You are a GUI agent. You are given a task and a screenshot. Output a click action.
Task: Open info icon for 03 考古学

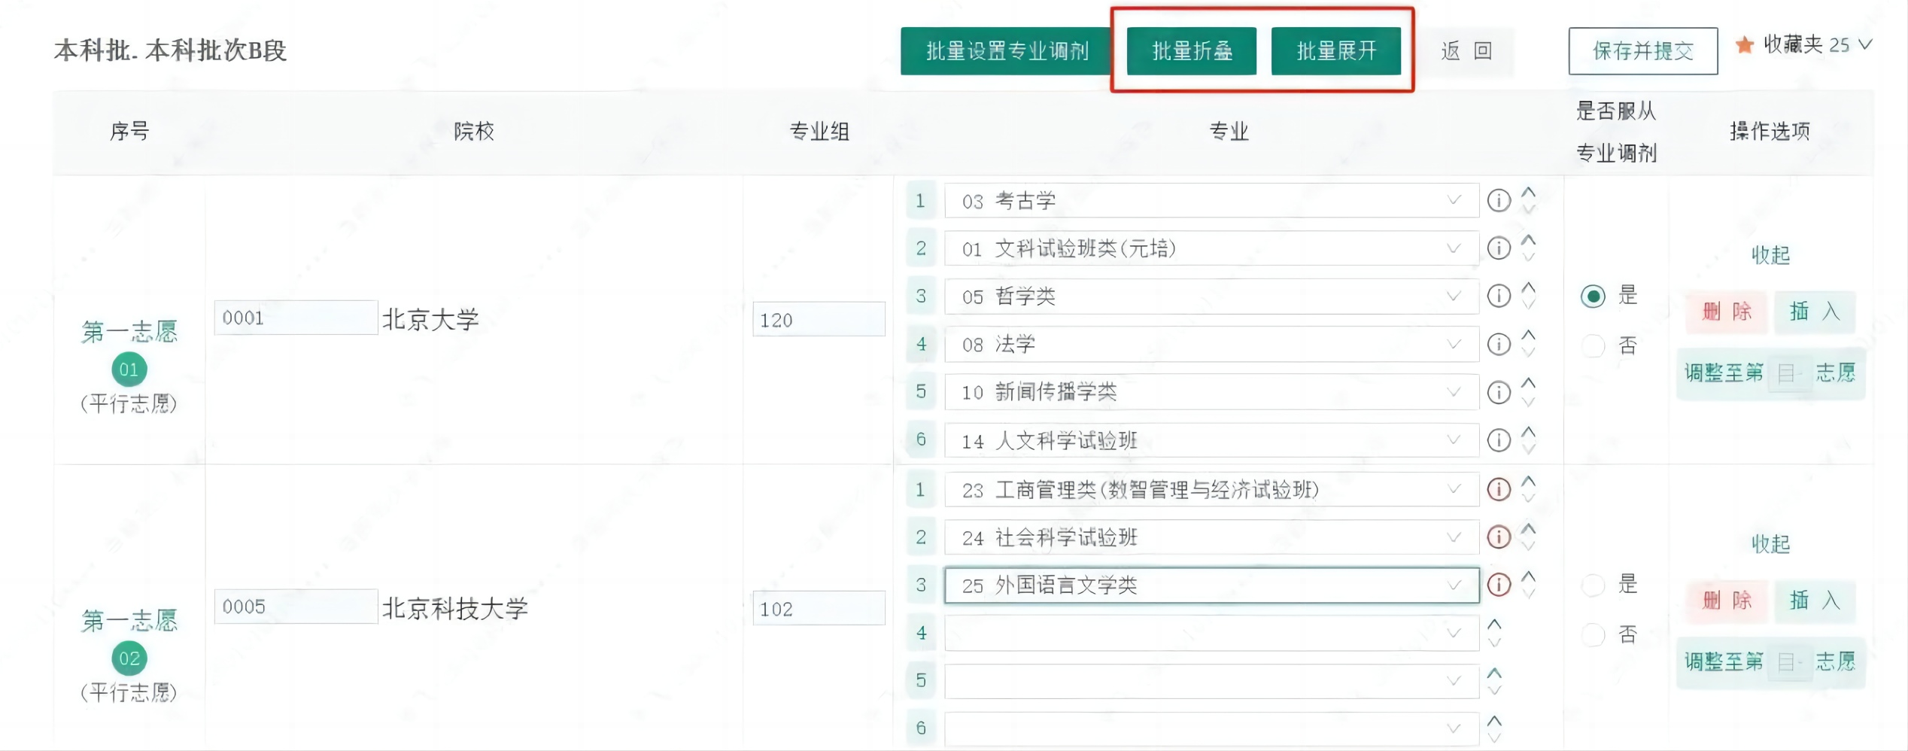(1499, 201)
